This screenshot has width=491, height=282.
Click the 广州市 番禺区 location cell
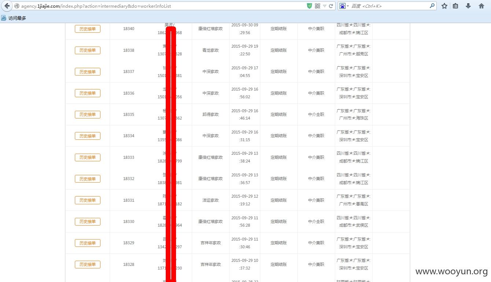point(353,200)
